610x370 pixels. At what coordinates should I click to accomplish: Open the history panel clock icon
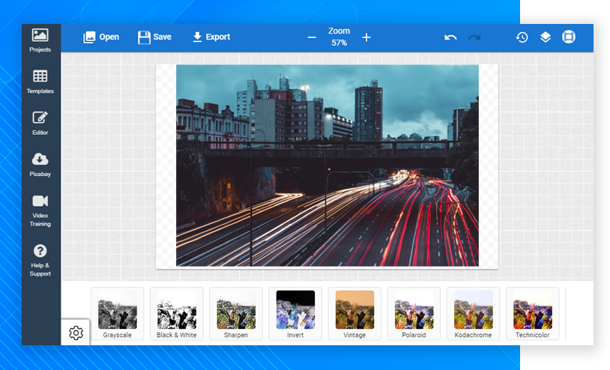click(522, 37)
